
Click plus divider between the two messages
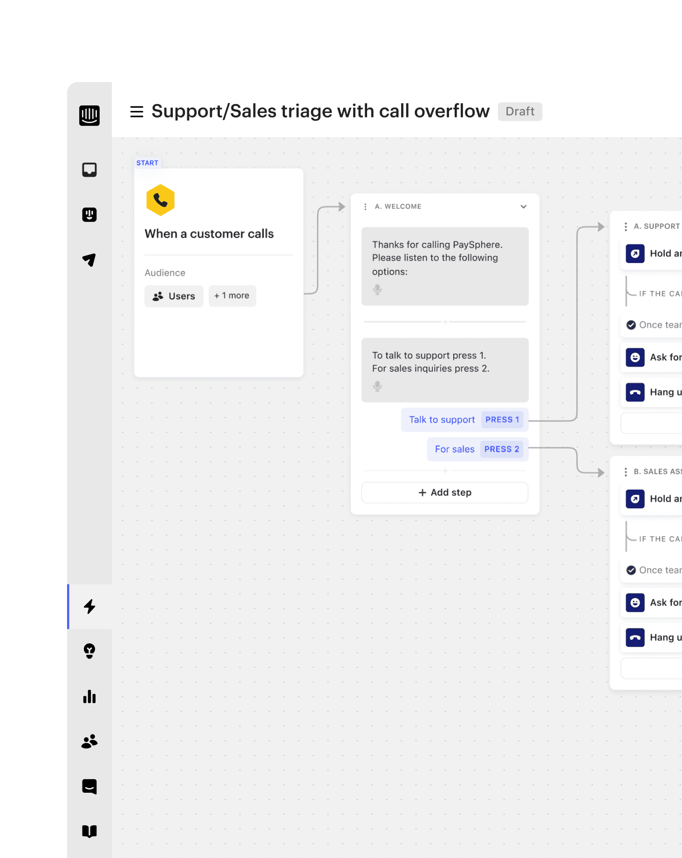[445, 322]
